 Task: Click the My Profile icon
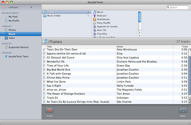pyautogui.click(x=6, y=21)
